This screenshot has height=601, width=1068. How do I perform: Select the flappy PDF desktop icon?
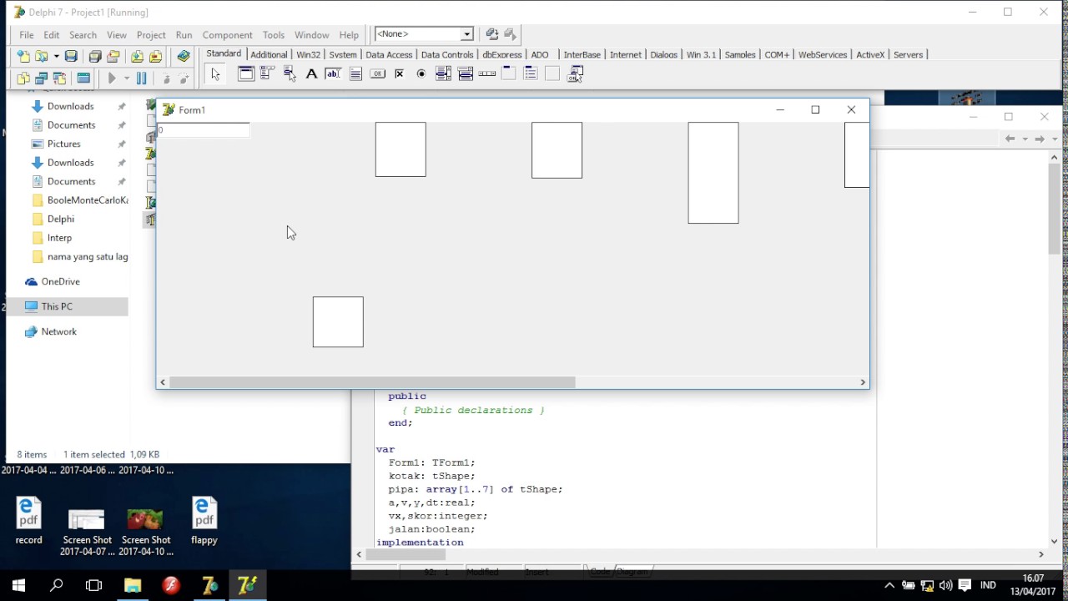204,522
